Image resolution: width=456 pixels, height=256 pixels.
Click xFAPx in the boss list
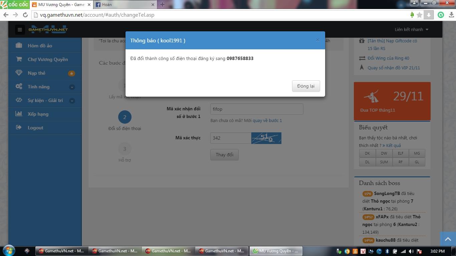pyautogui.click(x=382, y=217)
